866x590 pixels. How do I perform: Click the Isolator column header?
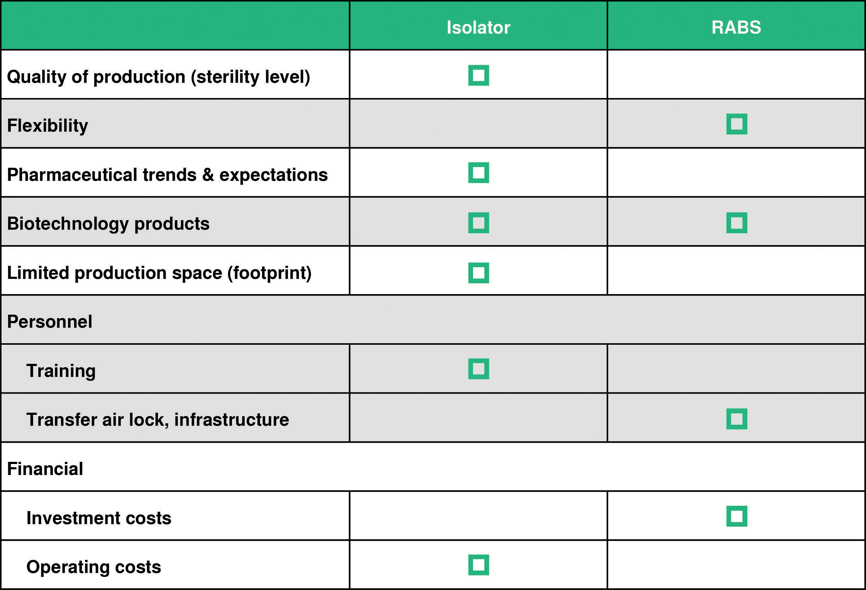(478, 27)
